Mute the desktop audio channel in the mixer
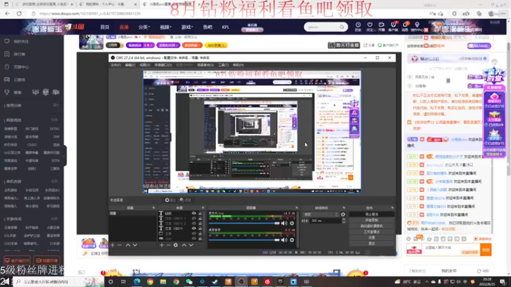Screen dimensions: 511x287 (x=284, y=240)
